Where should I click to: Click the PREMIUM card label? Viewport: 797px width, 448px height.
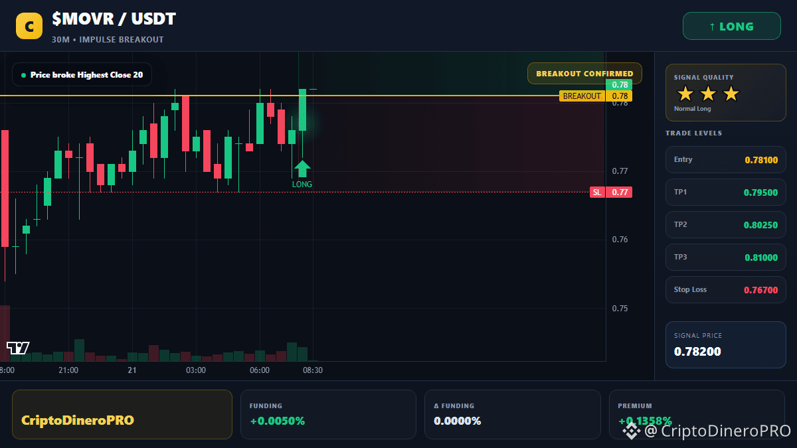pyautogui.click(x=634, y=406)
